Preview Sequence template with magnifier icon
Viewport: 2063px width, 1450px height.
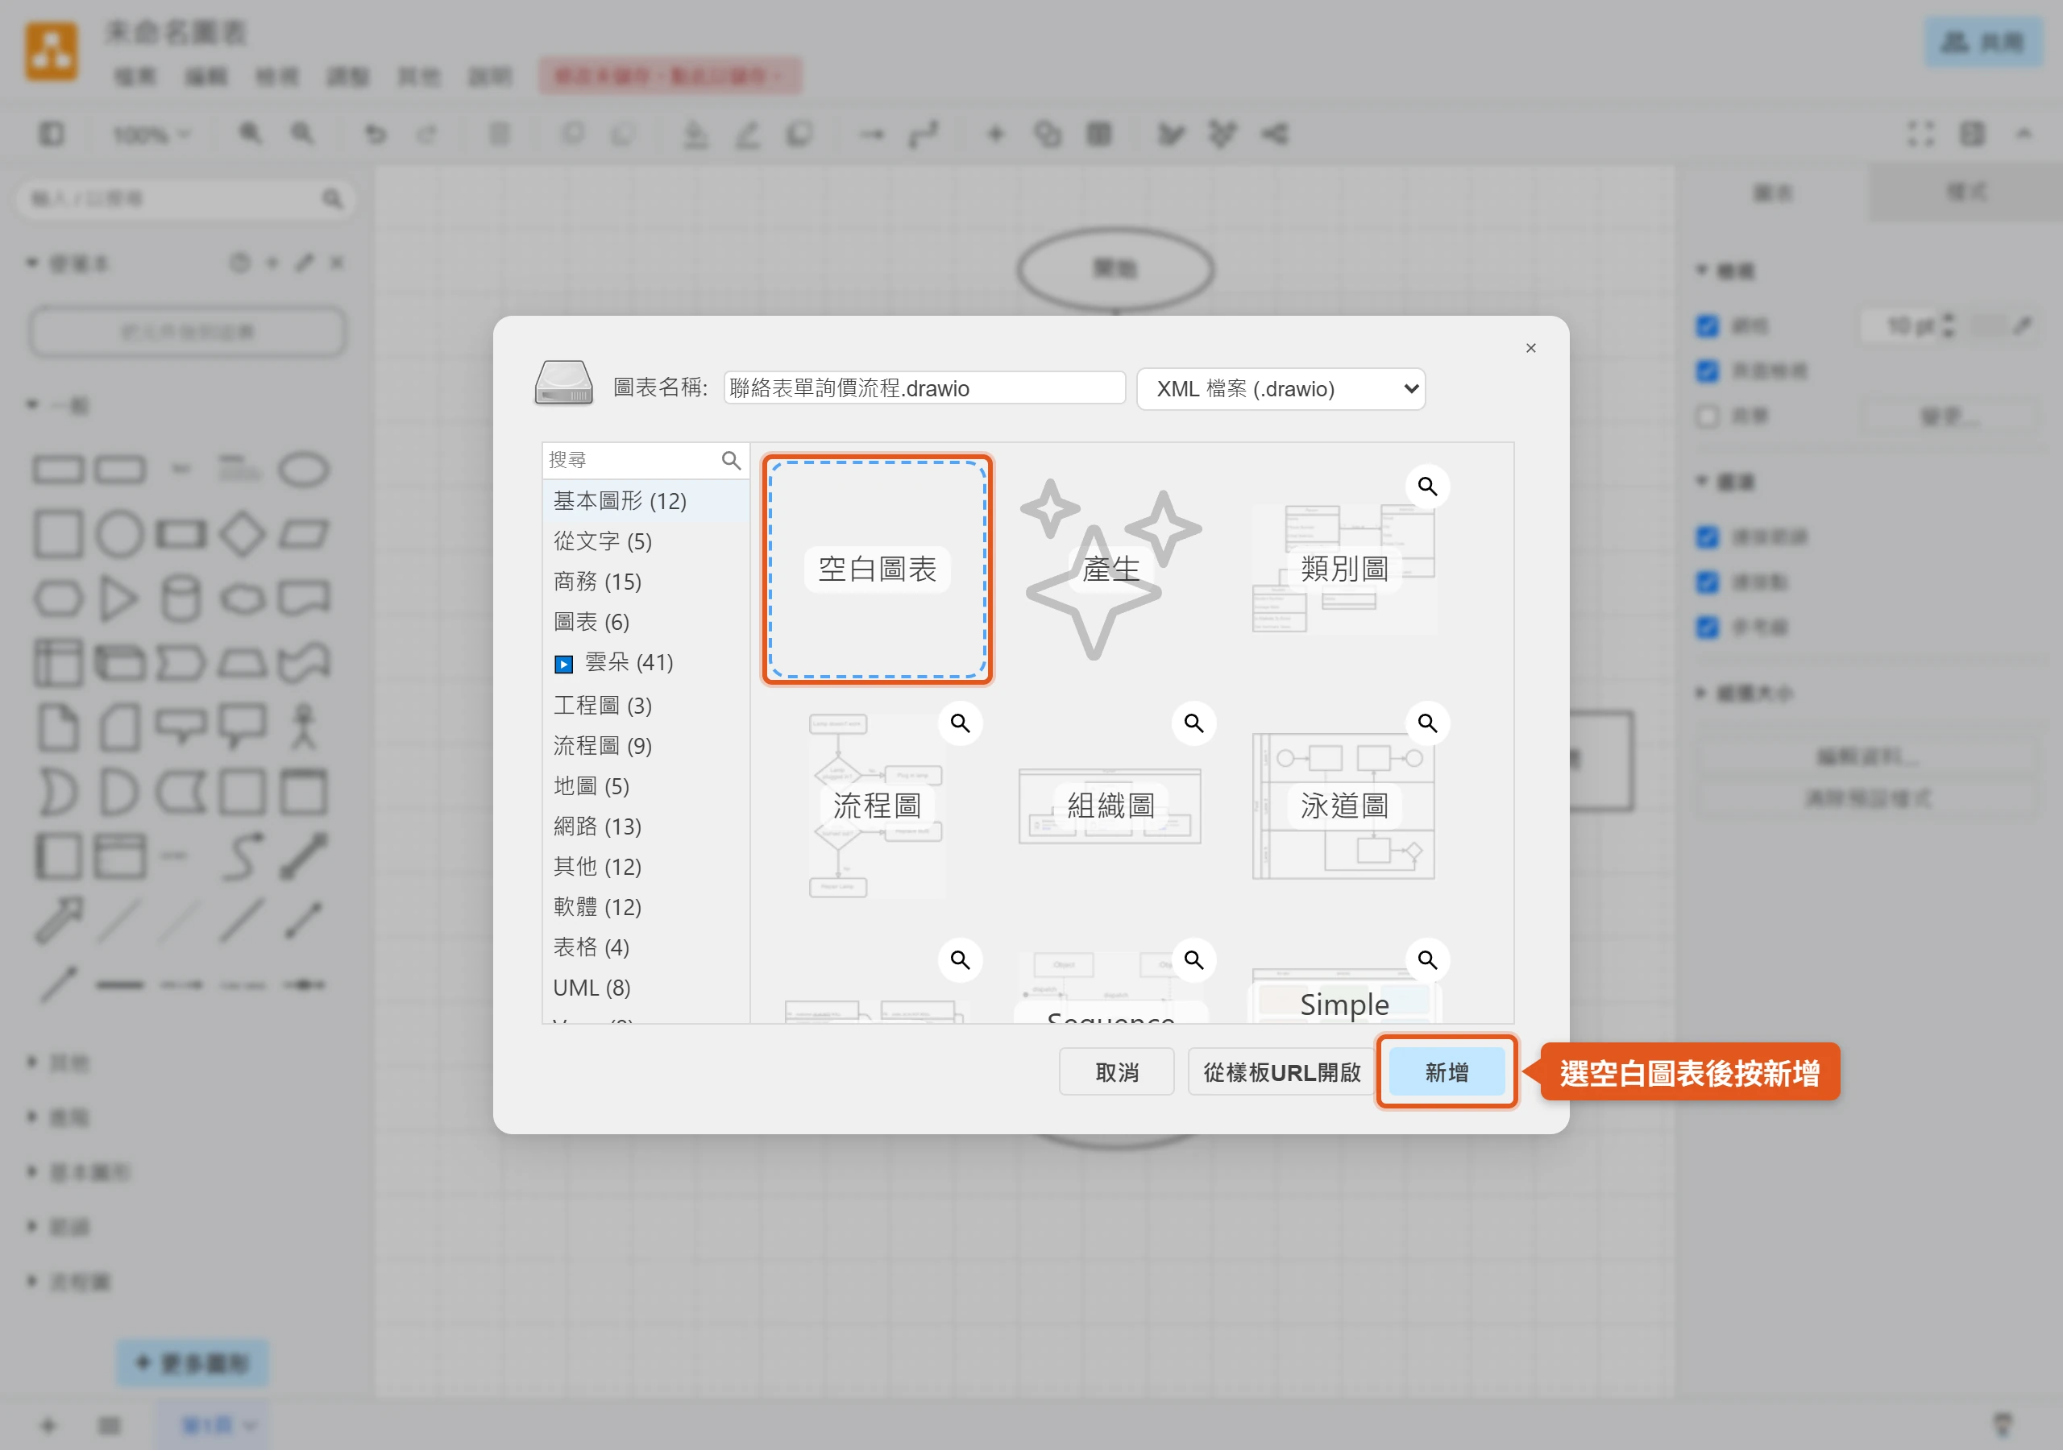pyautogui.click(x=1193, y=960)
